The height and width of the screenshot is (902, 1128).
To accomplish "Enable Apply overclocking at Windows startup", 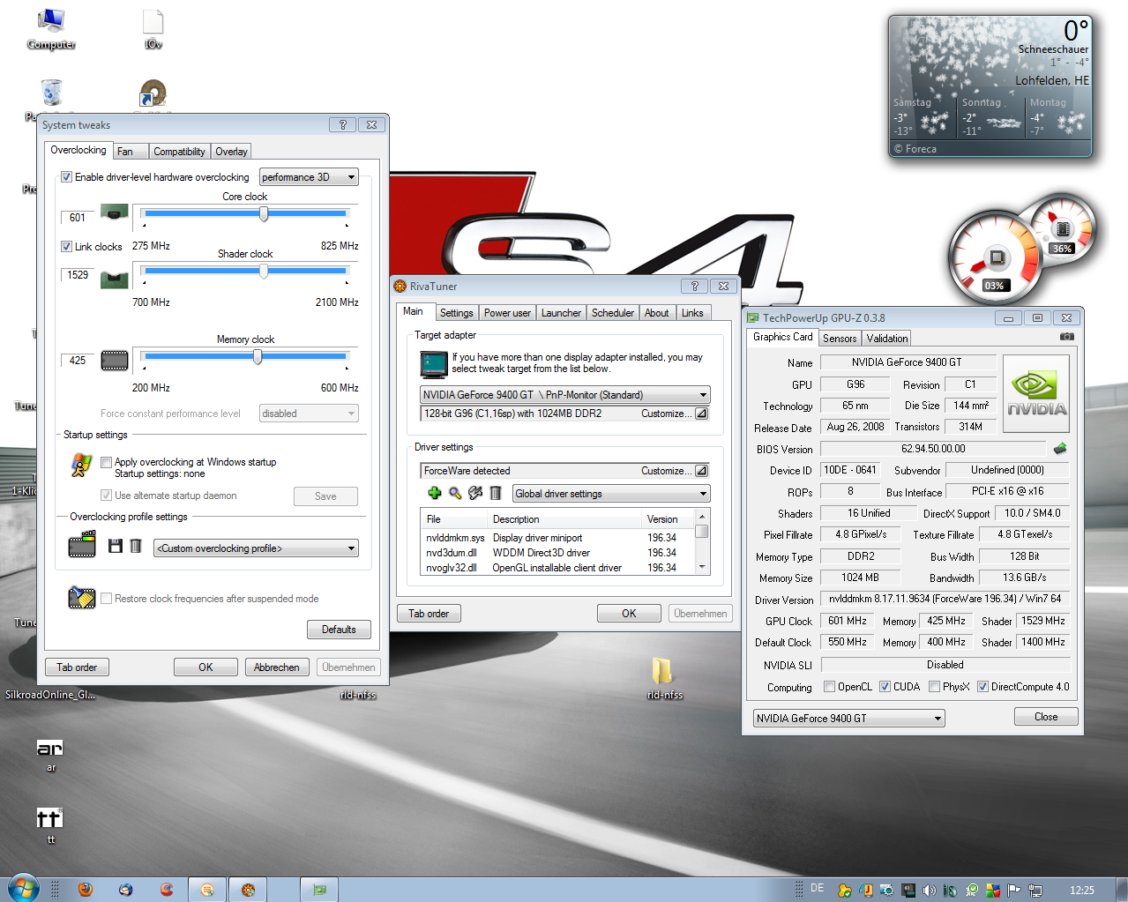I will point(106,462).
